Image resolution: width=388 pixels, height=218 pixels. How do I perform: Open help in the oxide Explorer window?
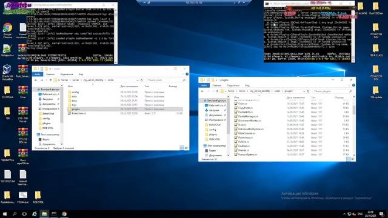coord(187,74)
